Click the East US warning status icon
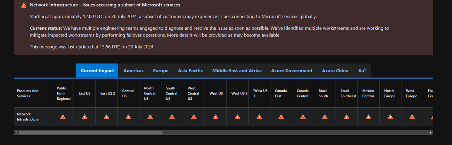This screenshot has width=452, height=145. (x=84, y=117)
